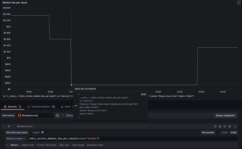The image size is (242, 149).
Task: Collapse query row A chevron
Action: (x=4, y=127)
